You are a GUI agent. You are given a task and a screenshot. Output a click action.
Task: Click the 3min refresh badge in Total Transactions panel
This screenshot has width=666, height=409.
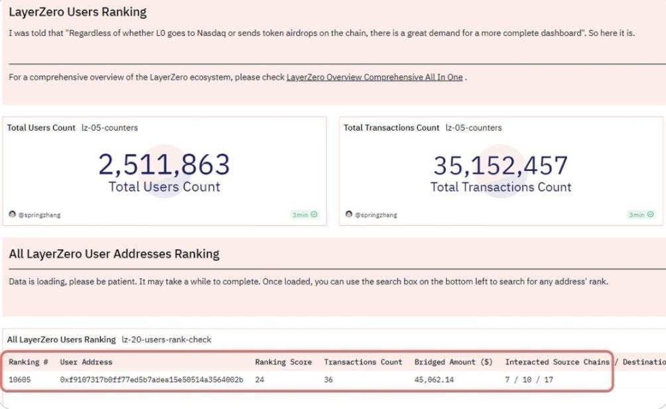click(x=641, y=215)
